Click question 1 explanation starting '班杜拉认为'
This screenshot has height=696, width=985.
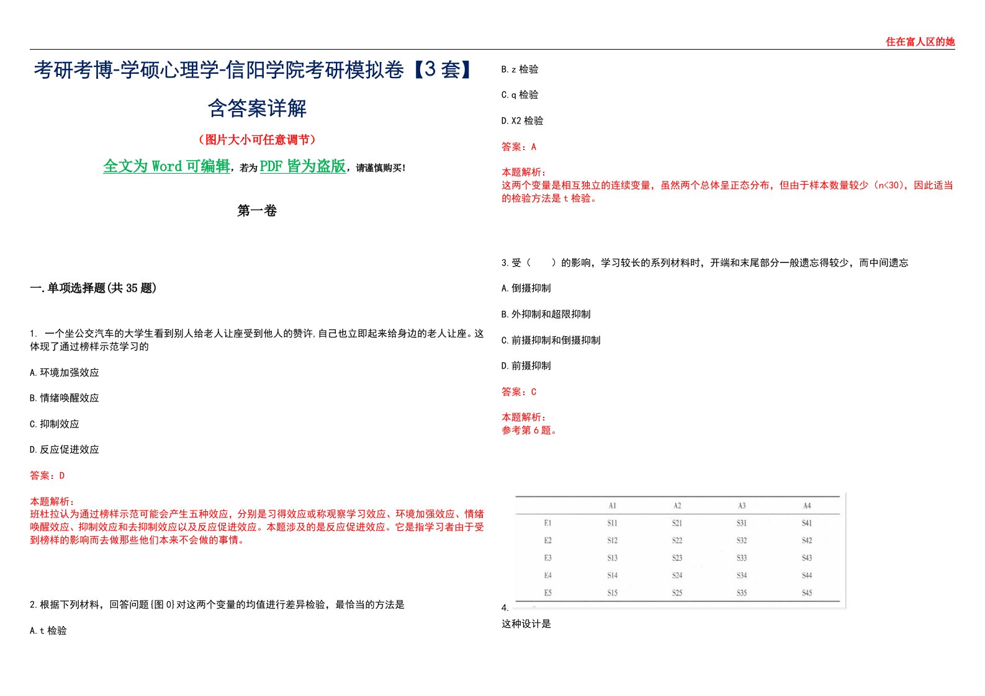click(257, 527)
